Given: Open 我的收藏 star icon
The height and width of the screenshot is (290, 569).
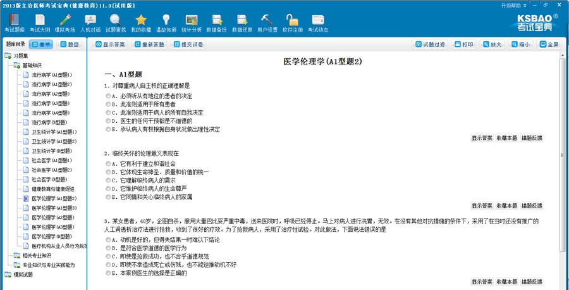Looking at the screenshot, I should pos(141,23).
